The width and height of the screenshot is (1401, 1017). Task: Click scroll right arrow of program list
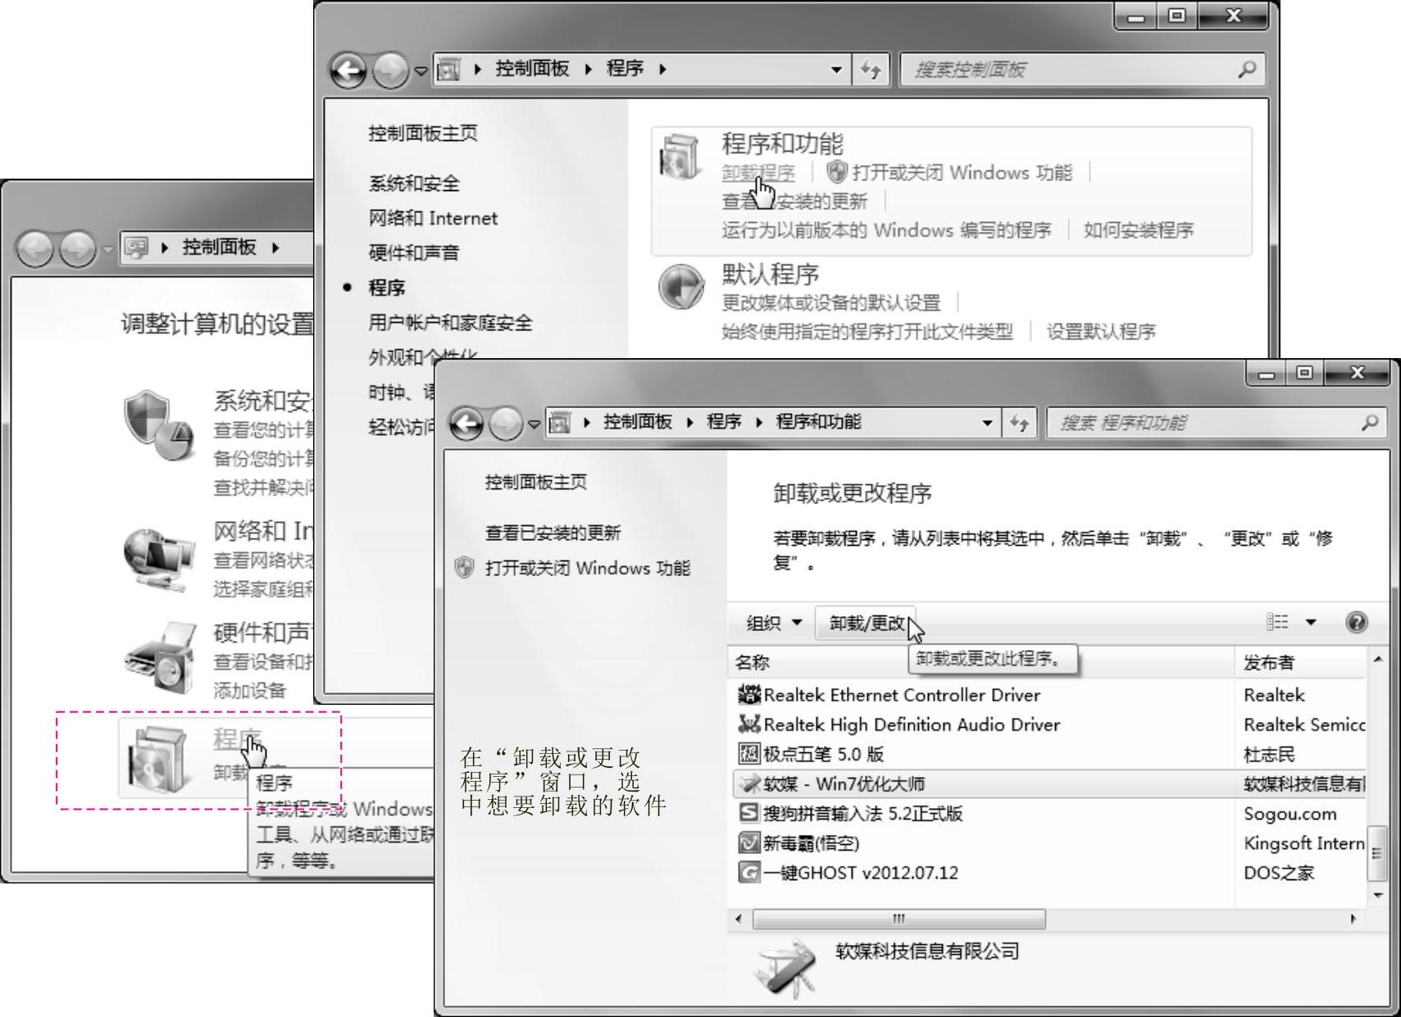coord(1353,919)
